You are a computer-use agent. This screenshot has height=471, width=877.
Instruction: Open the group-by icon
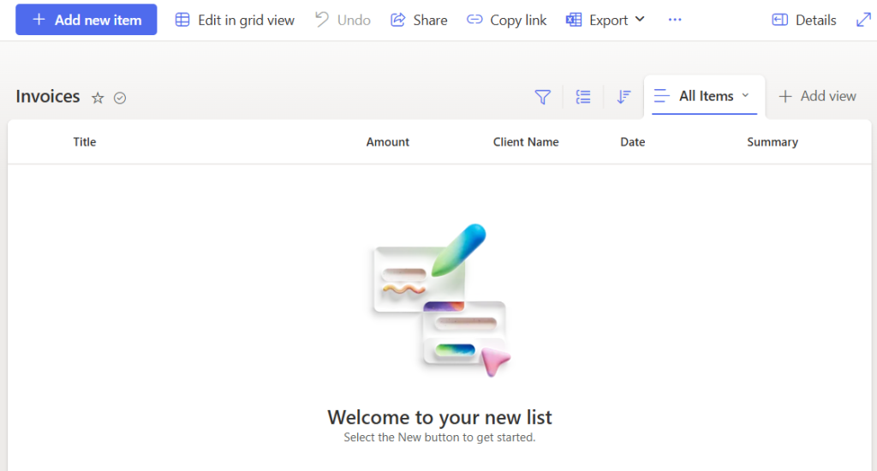pos(583,98)
